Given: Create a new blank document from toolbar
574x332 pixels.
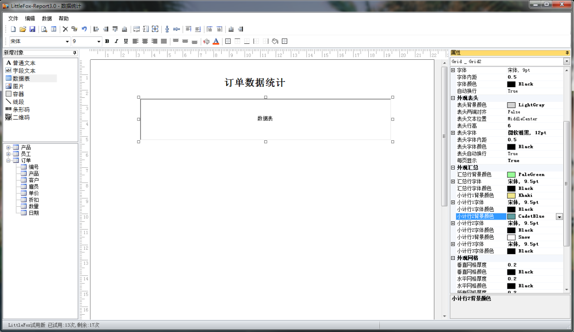Looking at the screenshot, I should pos(13,29).
